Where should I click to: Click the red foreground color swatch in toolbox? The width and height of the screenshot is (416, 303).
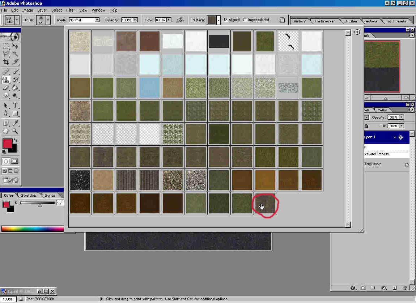7,144
